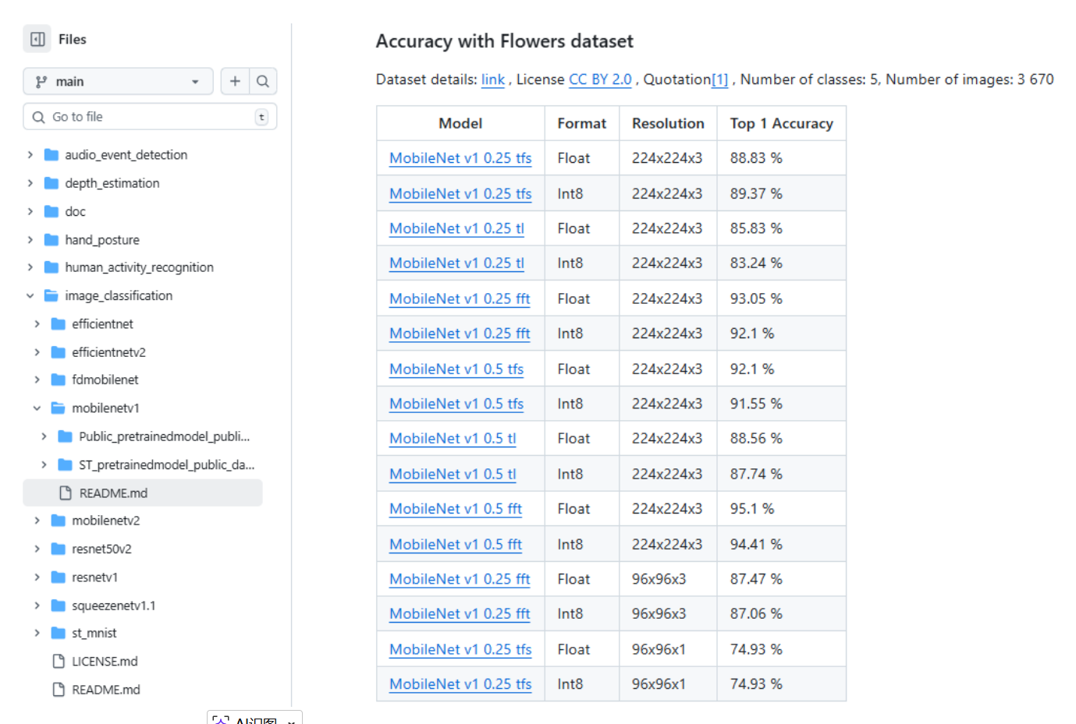Open the efficientnetv2 folder
Viewport: 1076px width, 724px height.
(x=108, y=352)
